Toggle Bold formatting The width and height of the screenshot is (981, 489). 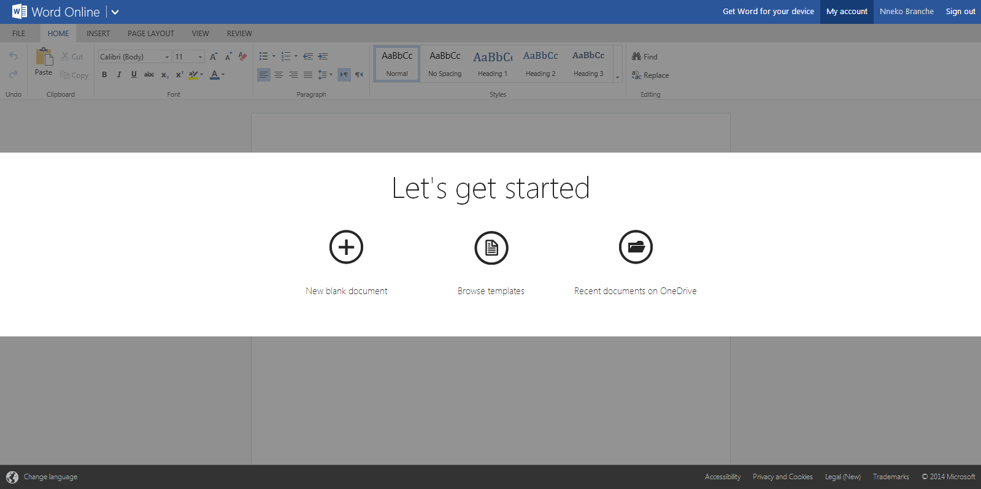click(104, 75)
